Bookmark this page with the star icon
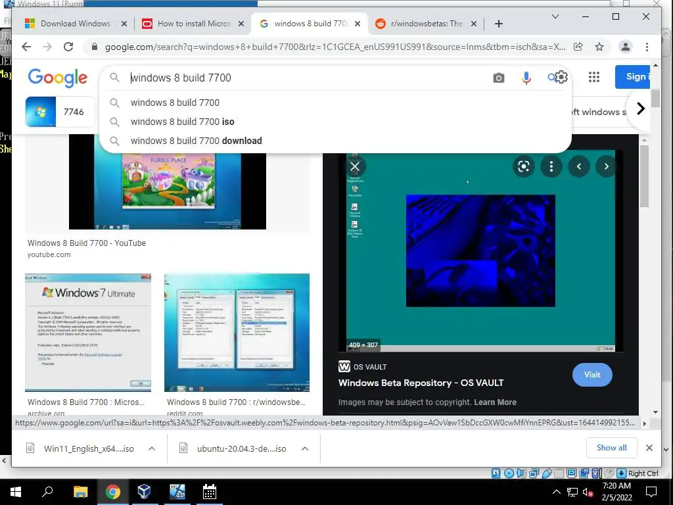Image resolution: width=673 pixels, height=505 pixels. tap(599, 47)
